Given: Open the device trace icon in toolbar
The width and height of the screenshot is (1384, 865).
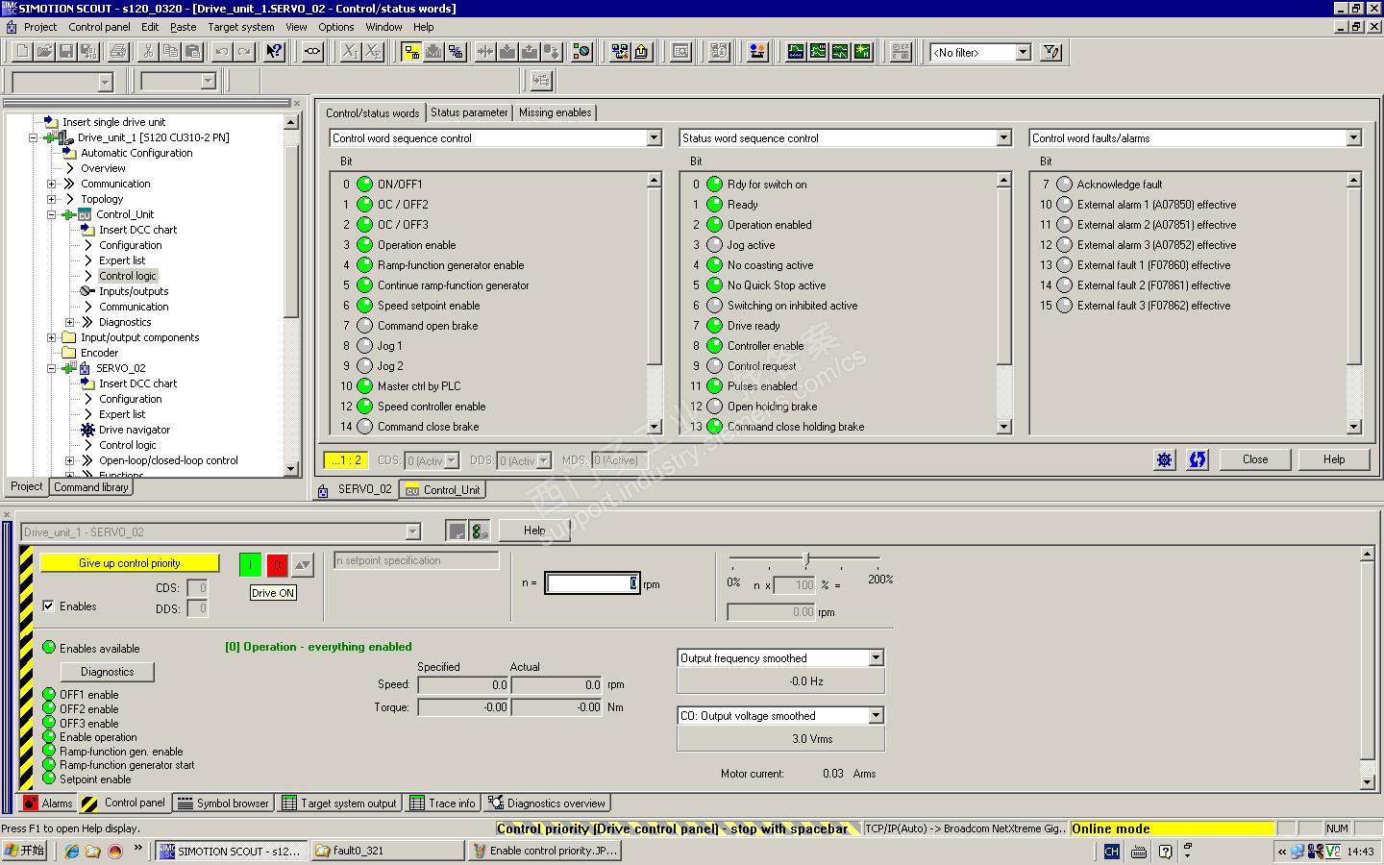Looking at the screenshot, I should 796,52.
